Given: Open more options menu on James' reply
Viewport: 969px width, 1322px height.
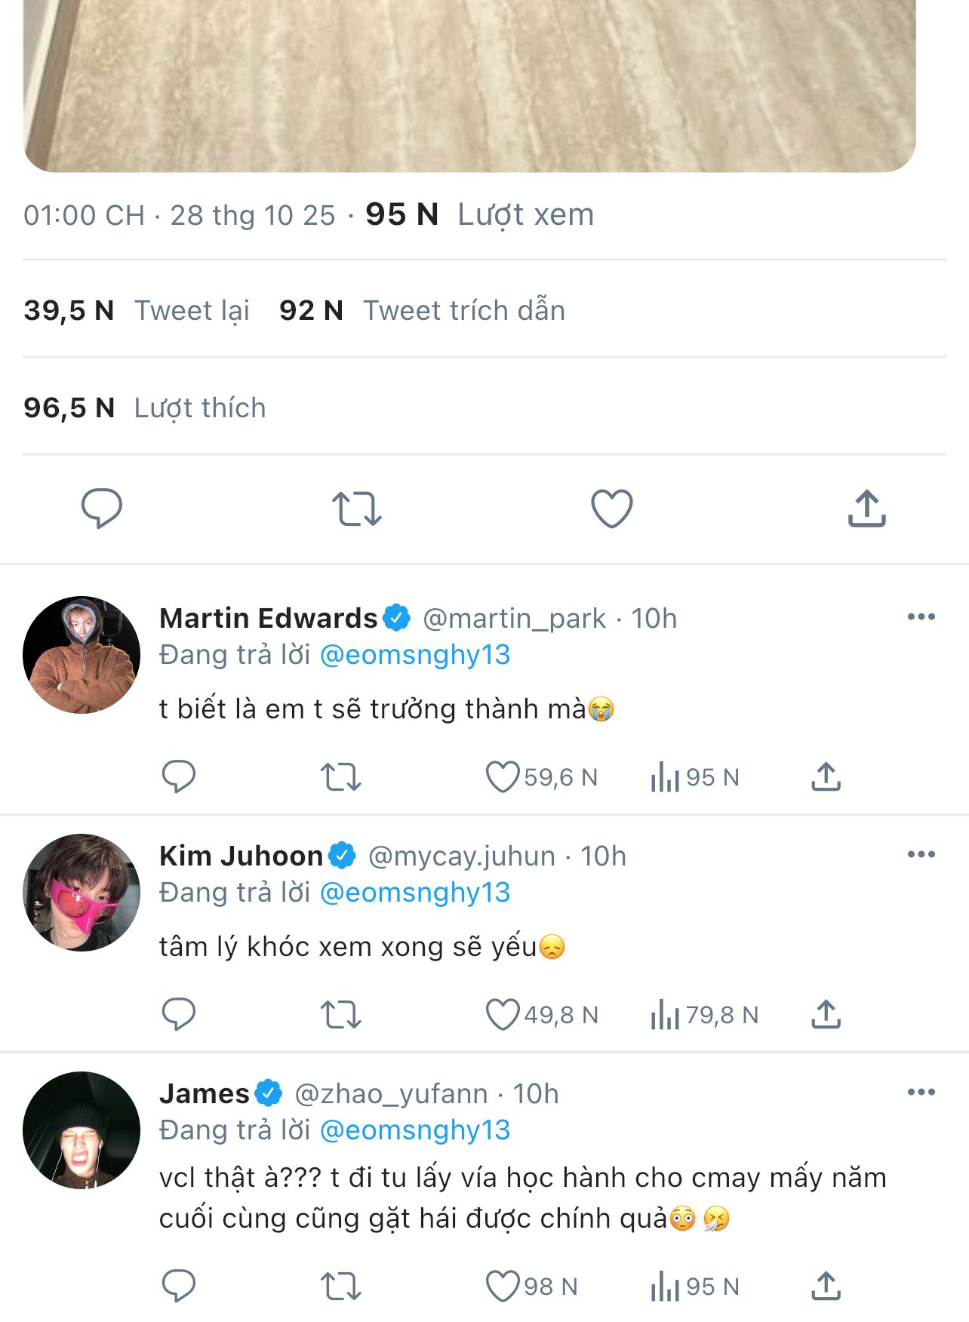Looking at the screenshot, I should point(921,1093).
